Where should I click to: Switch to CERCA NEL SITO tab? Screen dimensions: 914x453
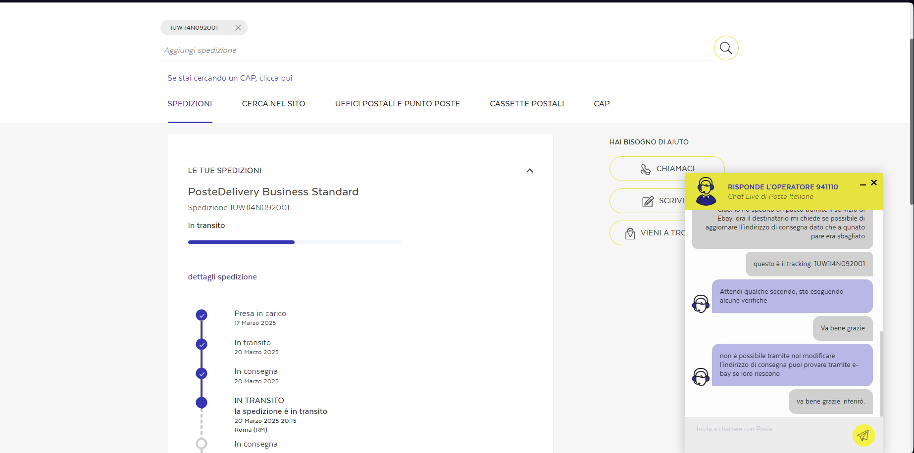click(273, 104)
